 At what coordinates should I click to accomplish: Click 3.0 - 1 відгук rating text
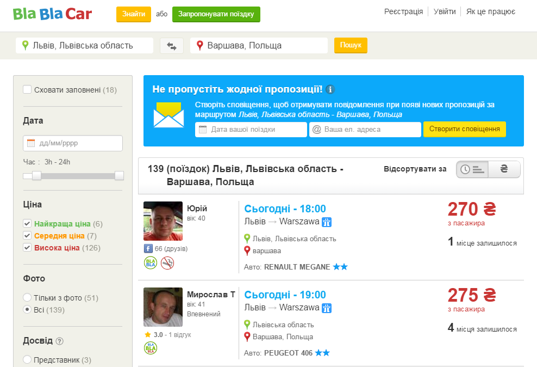(172, 335)
